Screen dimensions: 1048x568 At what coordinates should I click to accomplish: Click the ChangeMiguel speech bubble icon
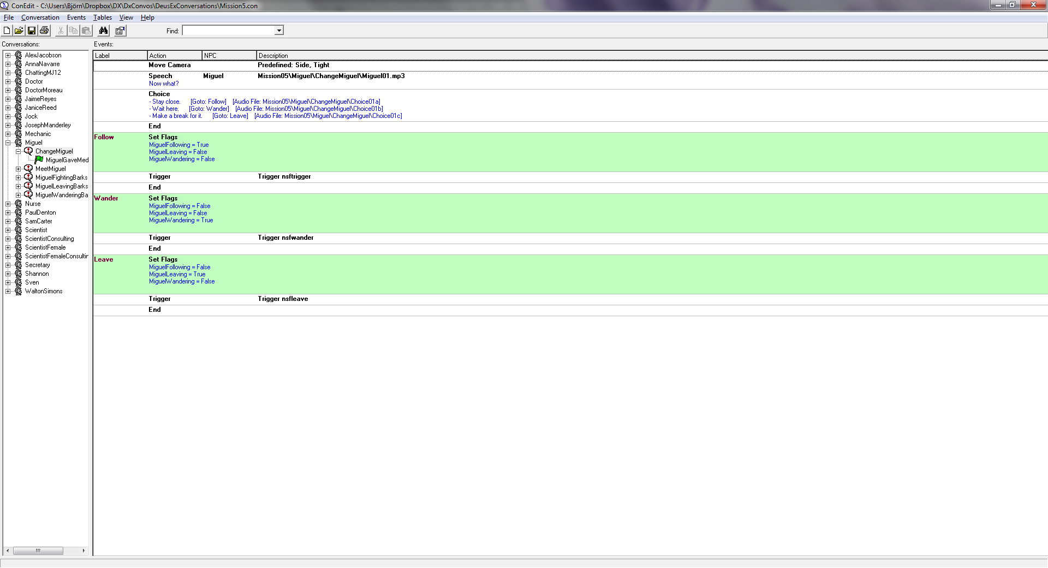tap(28, 151)
